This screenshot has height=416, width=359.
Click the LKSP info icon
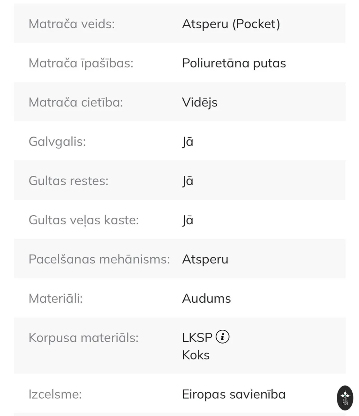[x=223, y=337]
